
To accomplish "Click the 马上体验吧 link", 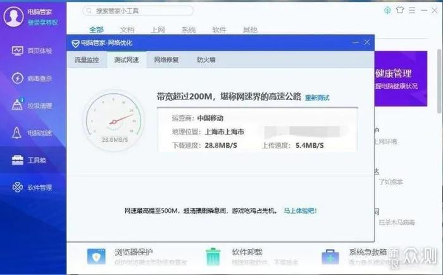I will pyautogui.click(x=300, y=211).
